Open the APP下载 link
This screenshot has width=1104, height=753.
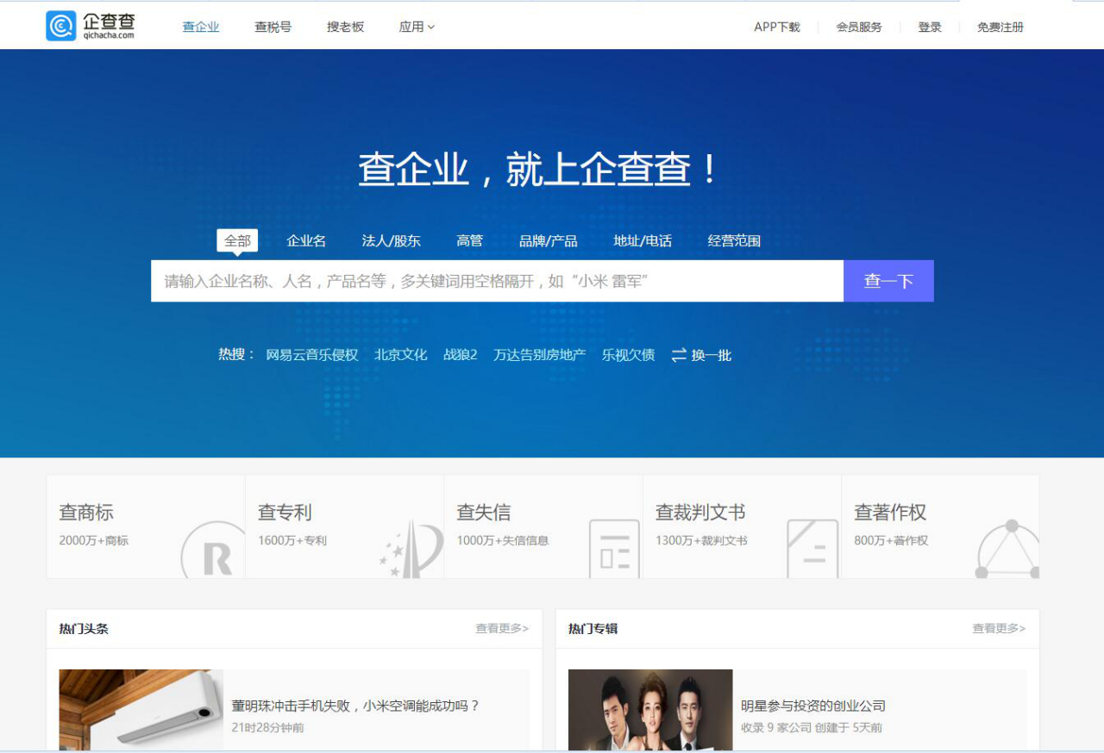point(777,27)
